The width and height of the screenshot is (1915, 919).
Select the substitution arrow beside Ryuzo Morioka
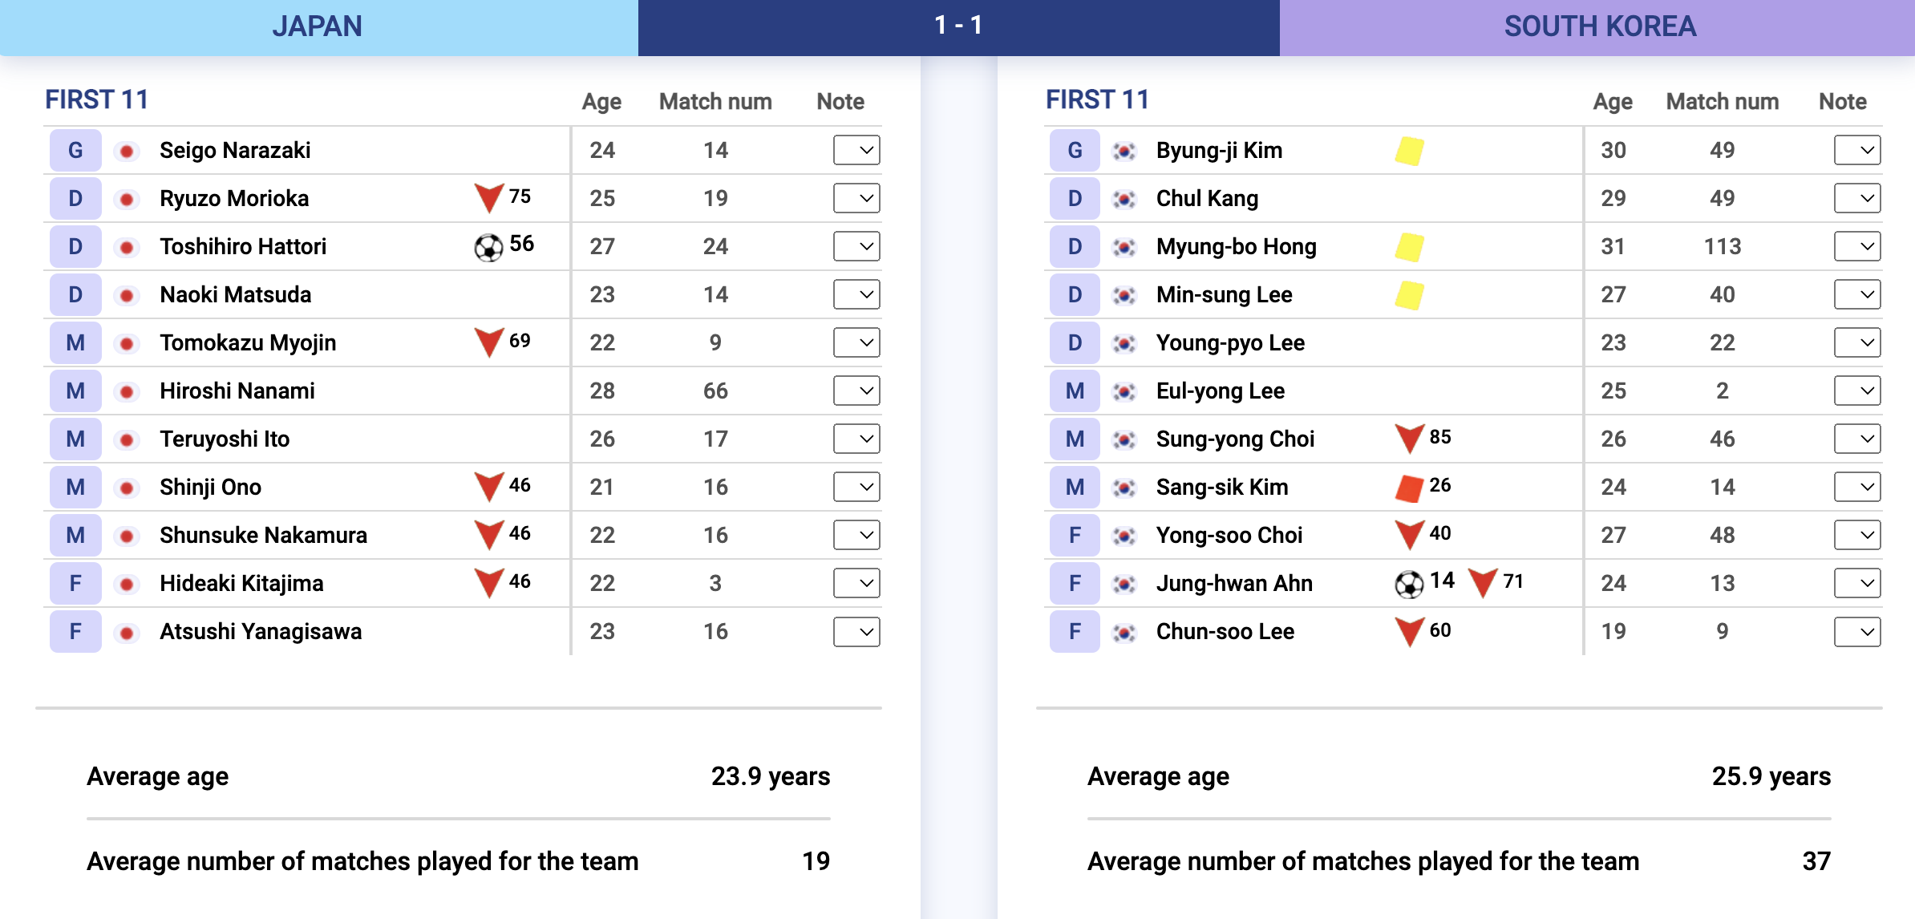coord(488,196)
